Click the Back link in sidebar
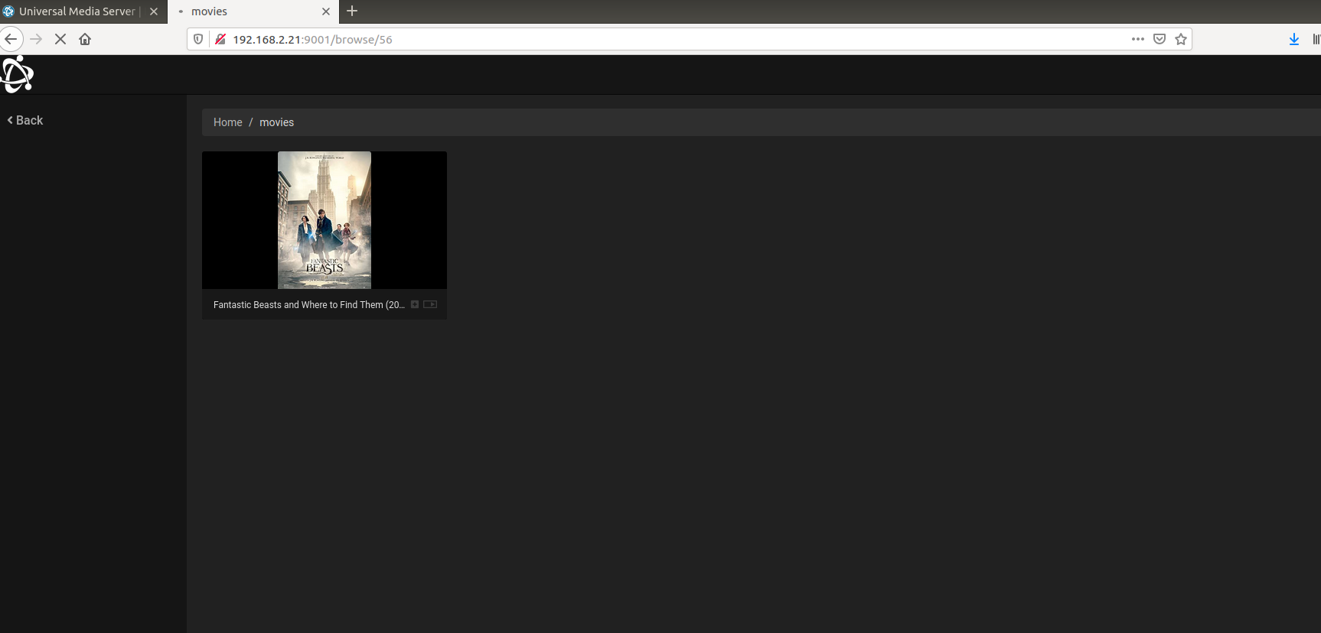The width and height of the screenshot is (1321, 633). (25, 120)
